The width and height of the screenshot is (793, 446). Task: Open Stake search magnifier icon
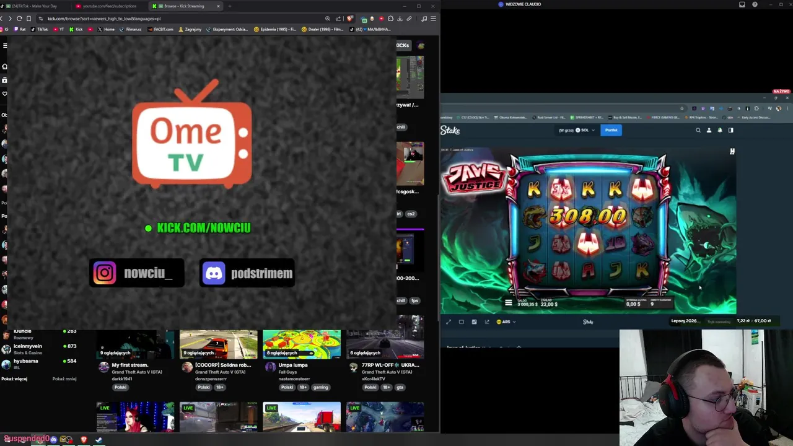pos(698,130)
